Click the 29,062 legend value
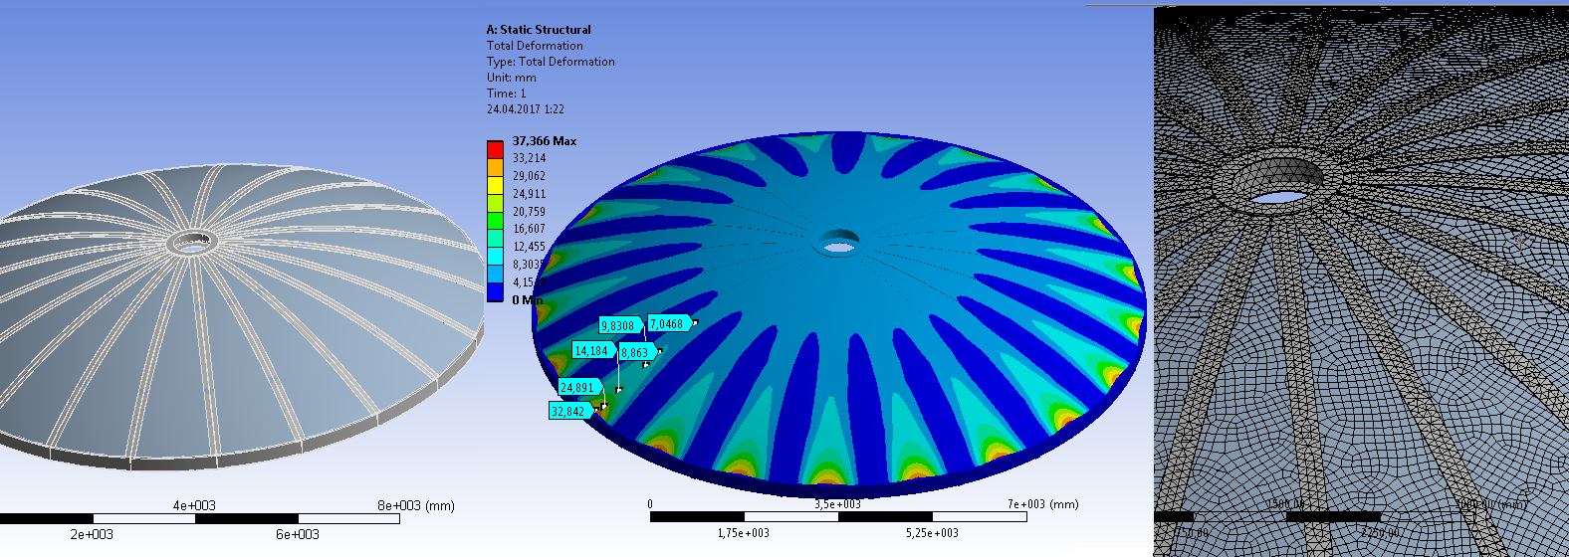The image size is (1569, 557). tap(529, 176)
